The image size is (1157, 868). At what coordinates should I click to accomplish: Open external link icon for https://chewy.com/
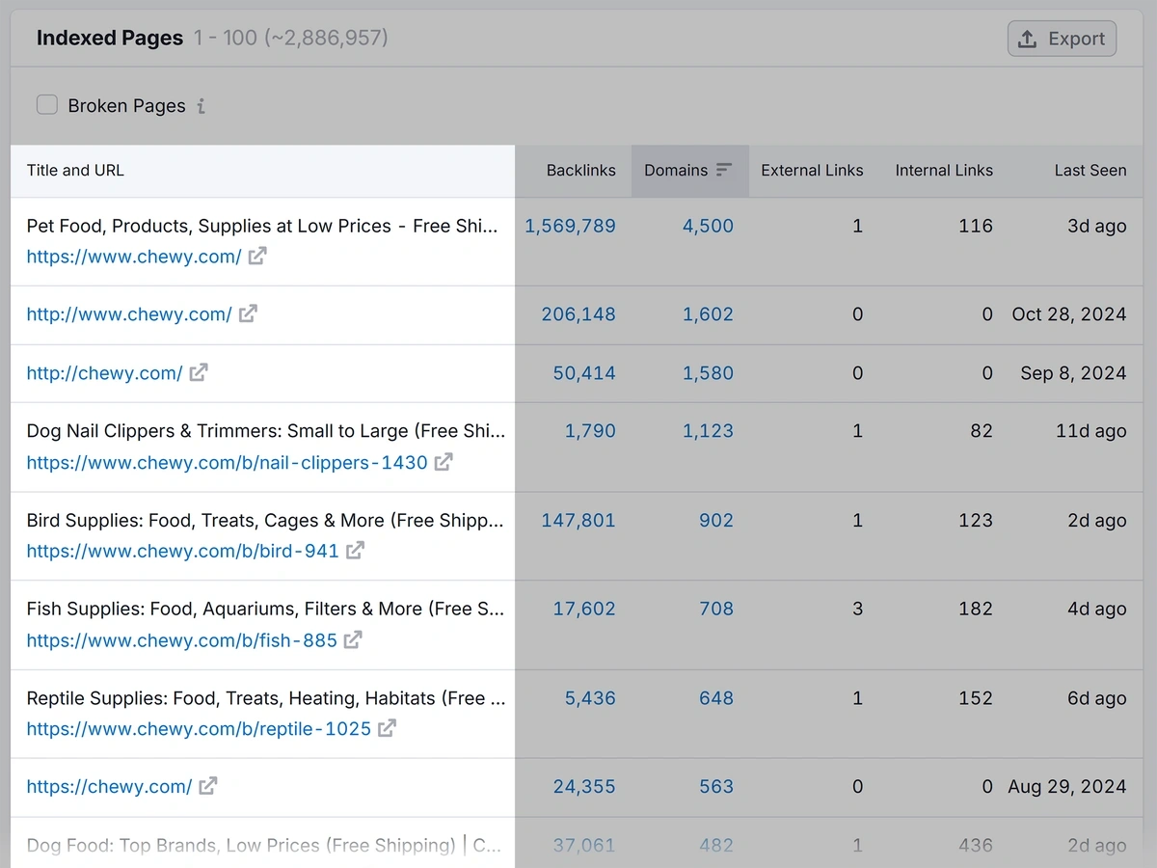click(208, 786)
